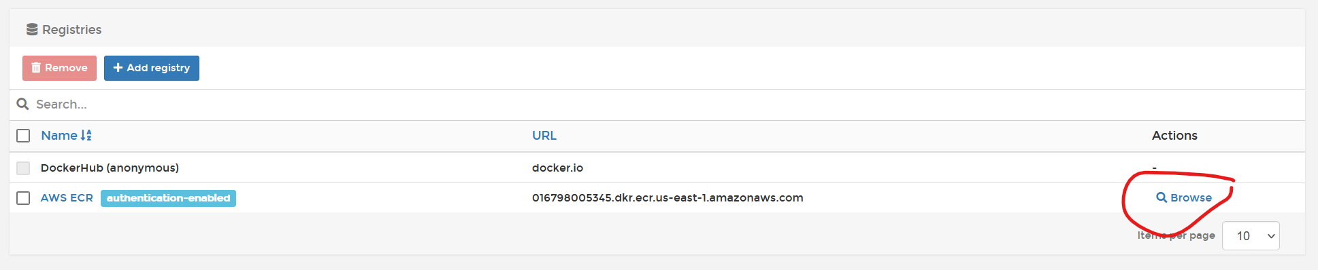Select the authentication-enabled badge on AWS ECR

click(168, 198)
